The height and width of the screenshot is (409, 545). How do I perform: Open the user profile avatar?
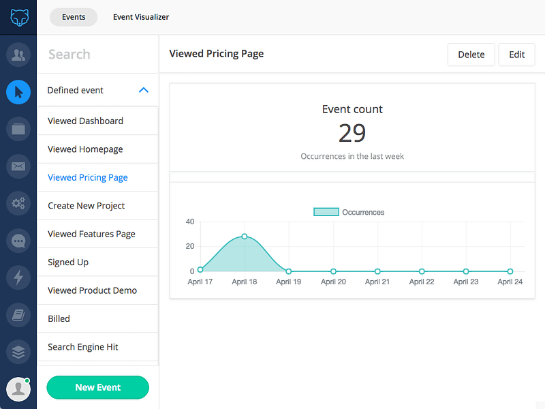18,389
